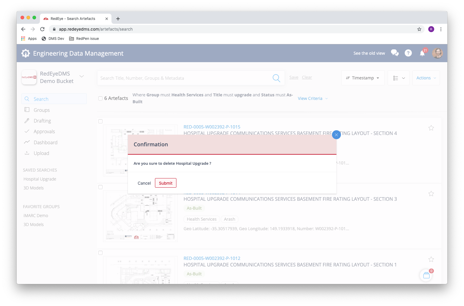Open the chat messages icon

[395, 53]
